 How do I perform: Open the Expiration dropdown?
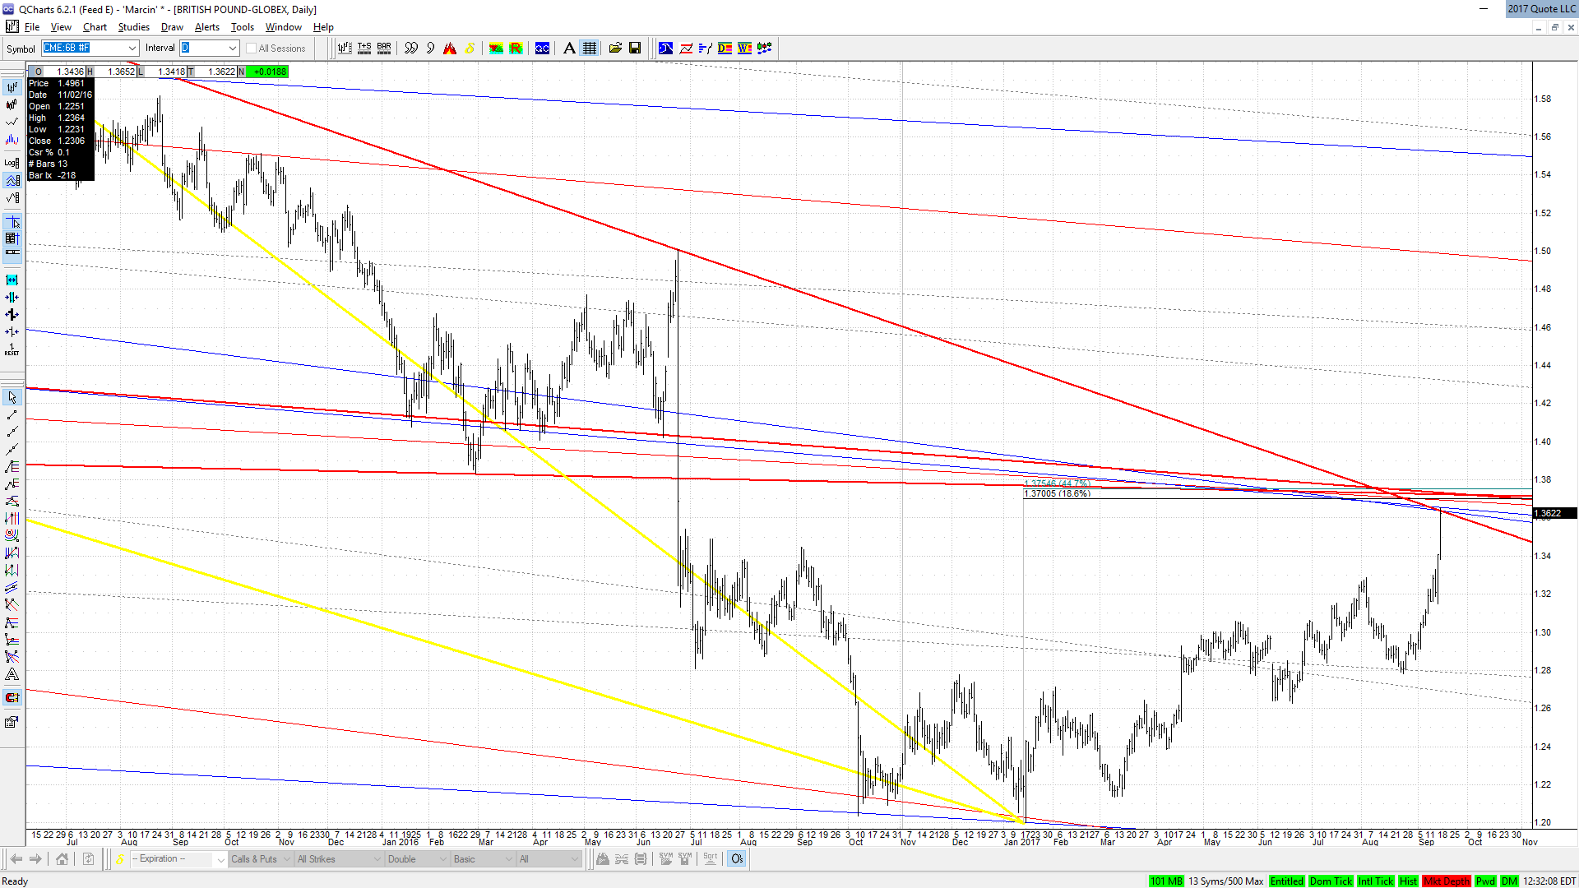pos(178,859)
